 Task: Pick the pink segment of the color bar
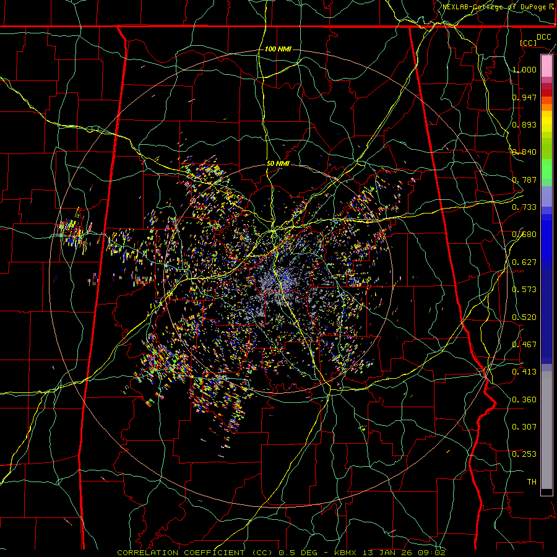546,66
